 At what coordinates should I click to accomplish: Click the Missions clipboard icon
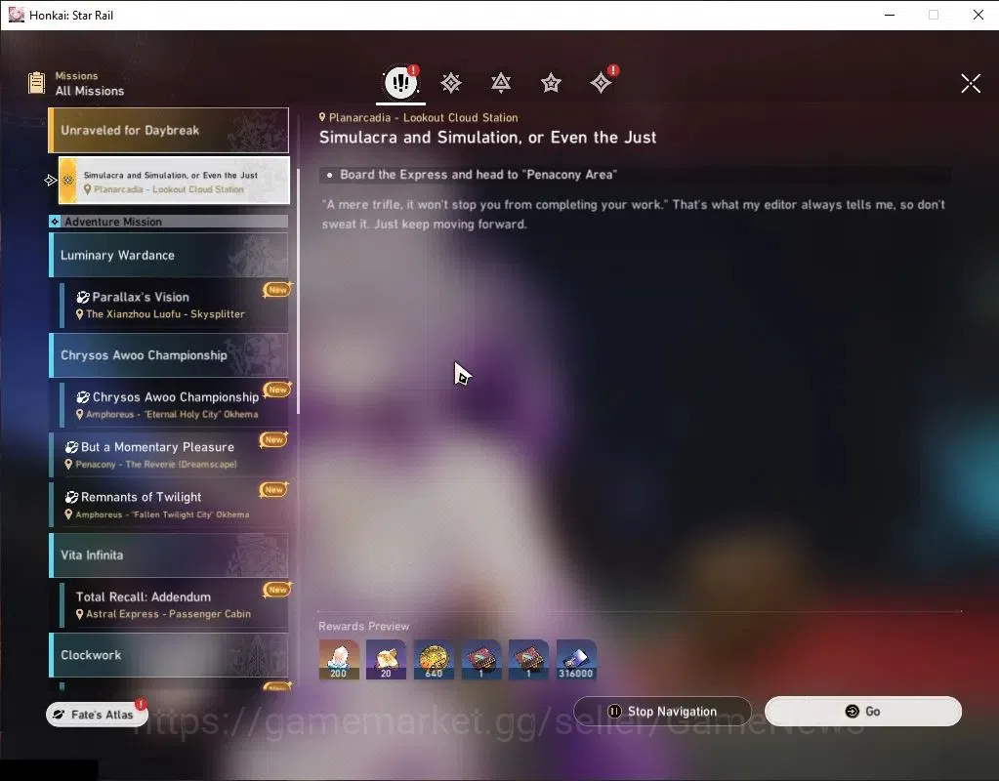[37, 83]
